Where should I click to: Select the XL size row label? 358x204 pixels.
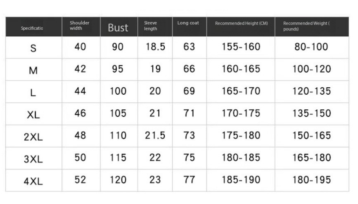33,115
